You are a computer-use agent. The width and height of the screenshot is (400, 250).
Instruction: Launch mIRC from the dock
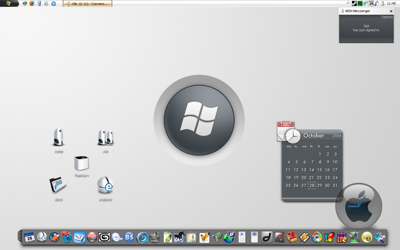(x=342, y=237)
